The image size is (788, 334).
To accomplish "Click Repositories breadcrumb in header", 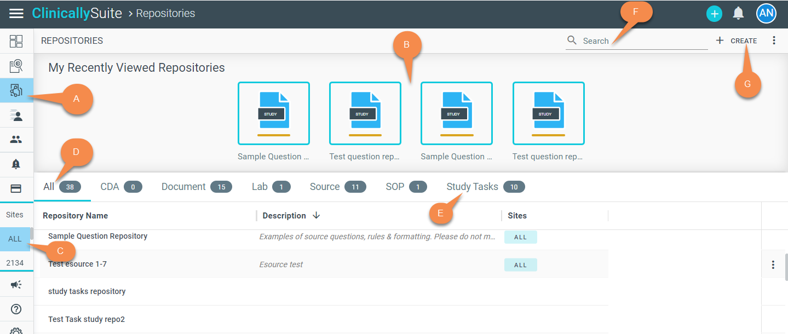I will (x=165, y=13).
